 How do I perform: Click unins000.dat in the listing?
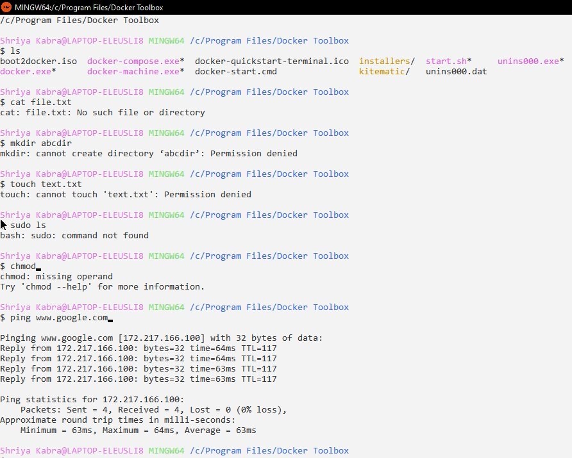pyautogui.click(x=457, y=71)
